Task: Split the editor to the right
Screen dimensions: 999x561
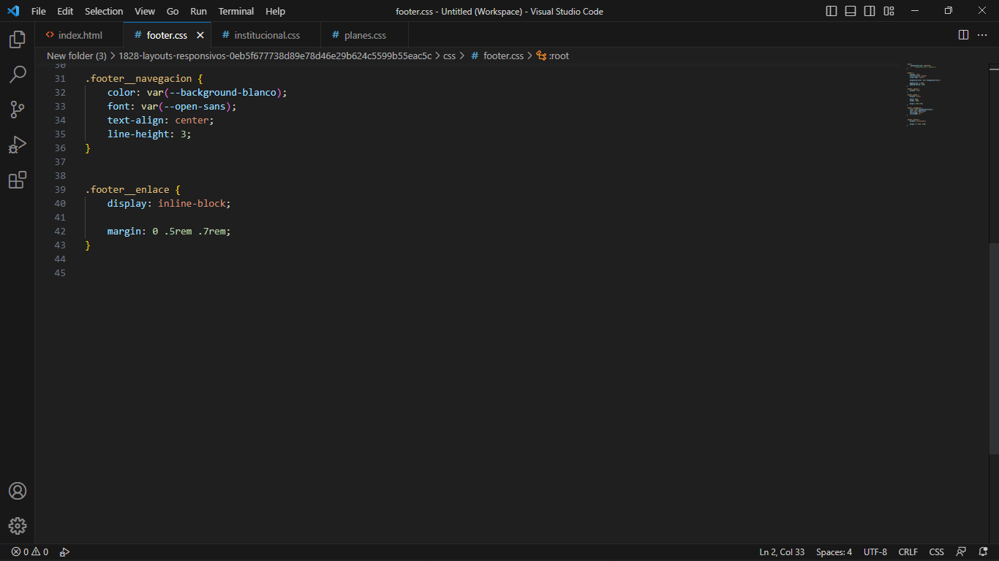Action: pos(963,35)
